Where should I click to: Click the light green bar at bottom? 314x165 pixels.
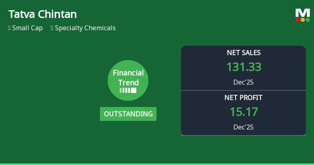click(x=157, y=164)
